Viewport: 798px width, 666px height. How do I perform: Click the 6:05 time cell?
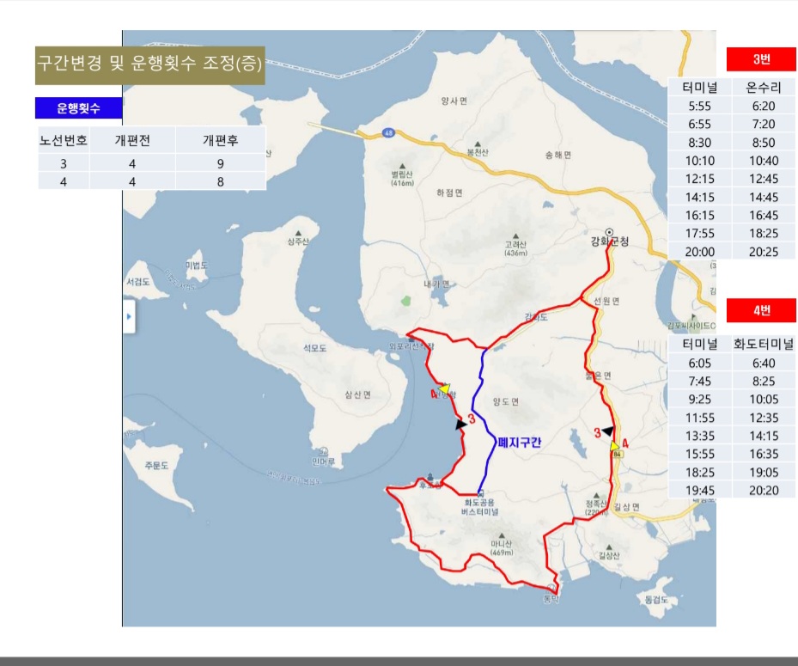pos(700,363)
